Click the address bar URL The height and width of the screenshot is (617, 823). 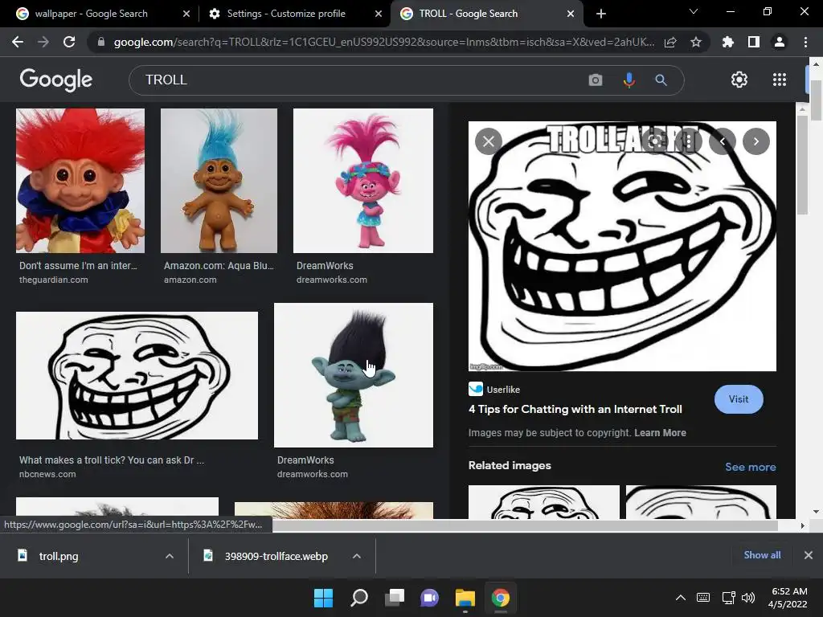coord(383,42)
